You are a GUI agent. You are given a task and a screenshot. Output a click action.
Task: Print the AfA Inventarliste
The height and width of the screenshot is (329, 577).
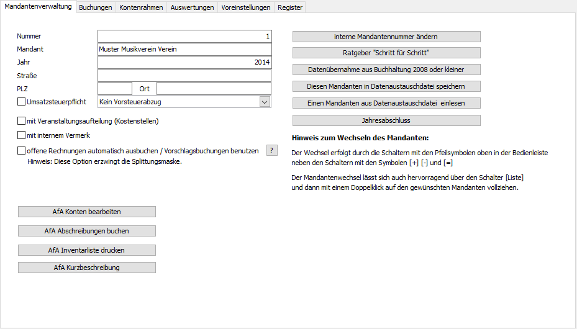[87, 250]
